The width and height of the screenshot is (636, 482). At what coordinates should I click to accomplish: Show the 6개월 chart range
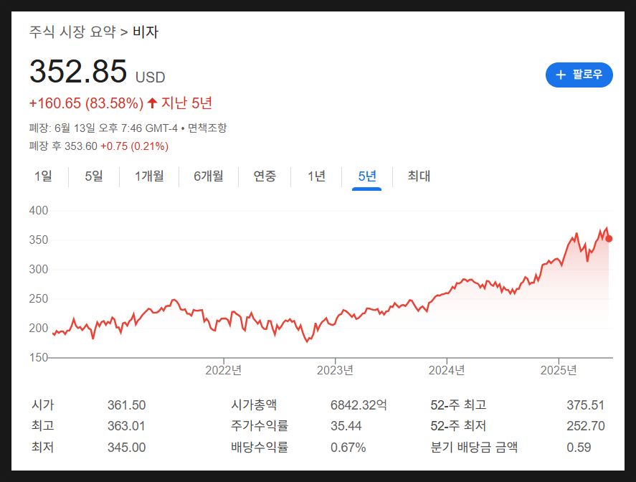point(209,176)
